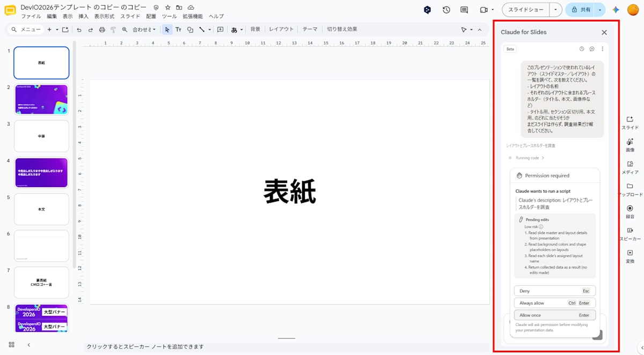This screenshot has height=355, width=644.
Task: Open the 合わせる zoom level dropdown
Action: click(144, 29)
